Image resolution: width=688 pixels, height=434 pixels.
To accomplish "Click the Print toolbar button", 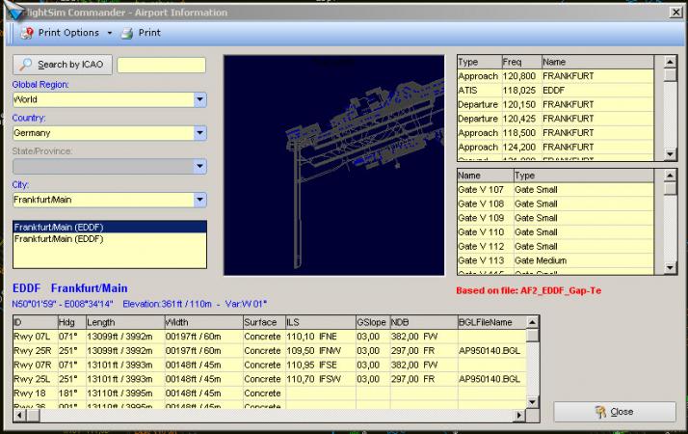I will click(142, 33).
